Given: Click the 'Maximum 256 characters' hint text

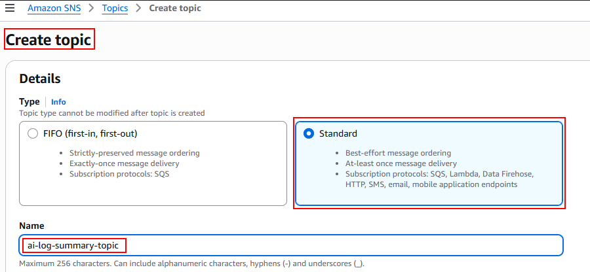Looking at the screenshot, I should 191,263.
